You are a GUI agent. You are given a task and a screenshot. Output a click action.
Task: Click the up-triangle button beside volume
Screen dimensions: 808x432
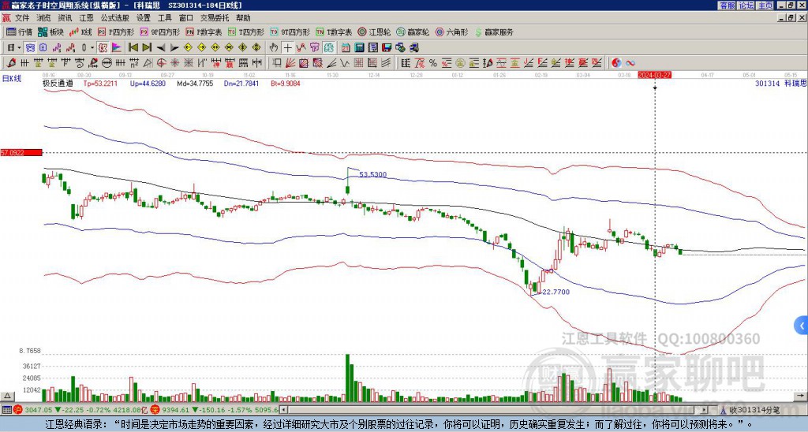point(7,396)
